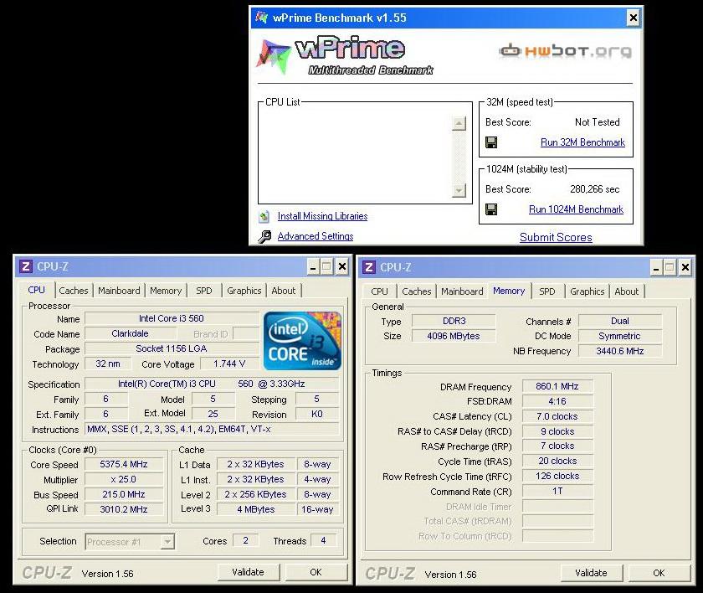Open the Processor #1 selection dropdown
The image size is (703, 593).
point(167,542)
